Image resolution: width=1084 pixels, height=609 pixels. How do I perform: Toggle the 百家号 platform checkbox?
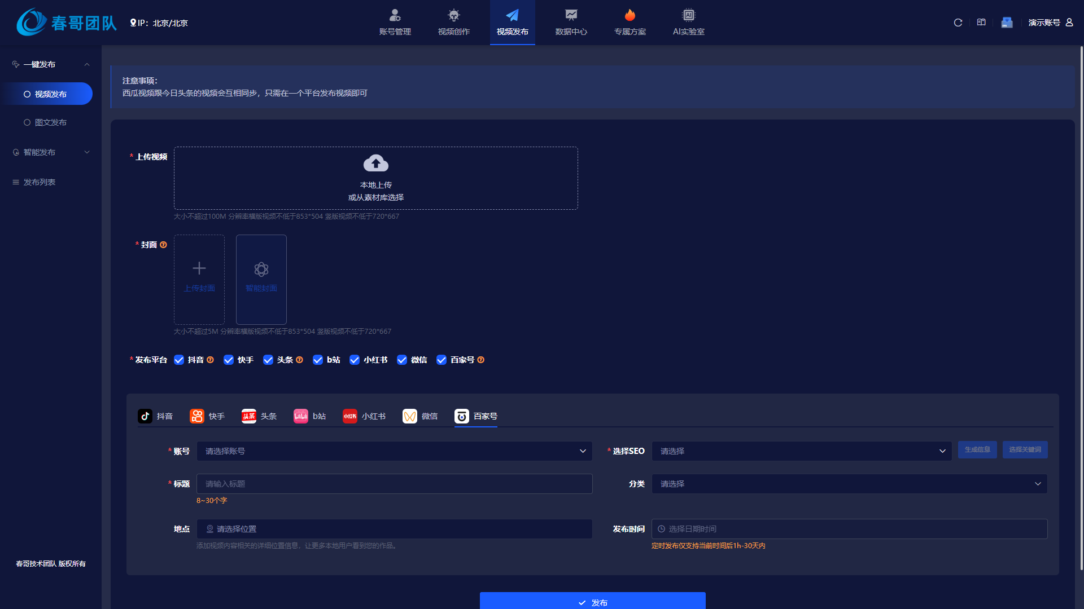point(442,360)
